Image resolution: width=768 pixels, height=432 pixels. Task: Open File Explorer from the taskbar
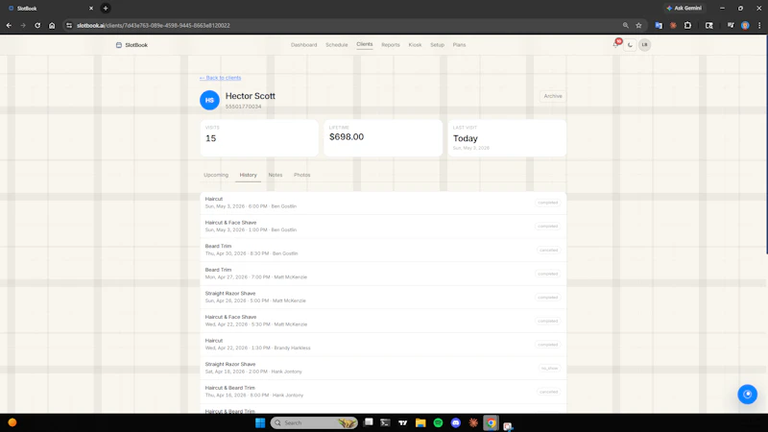click(420, 422)
